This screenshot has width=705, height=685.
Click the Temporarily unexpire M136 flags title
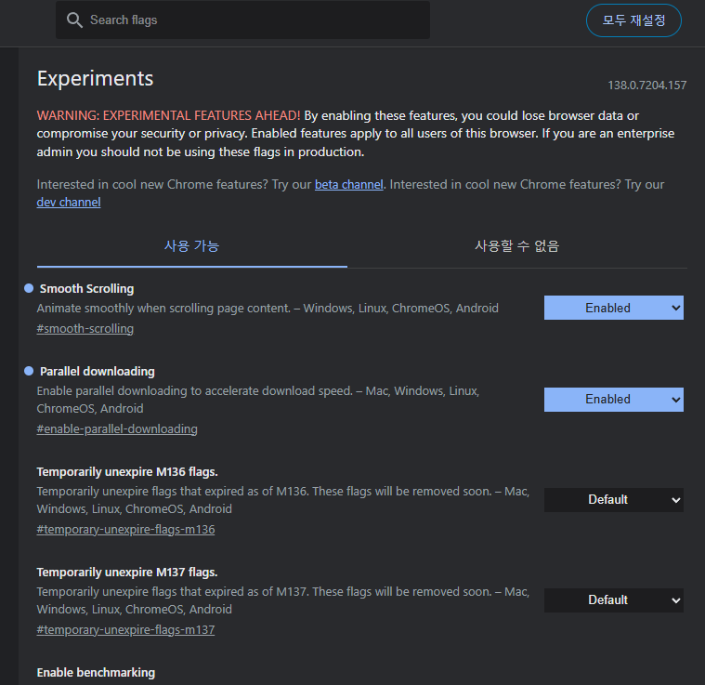(x=127, y=472)
